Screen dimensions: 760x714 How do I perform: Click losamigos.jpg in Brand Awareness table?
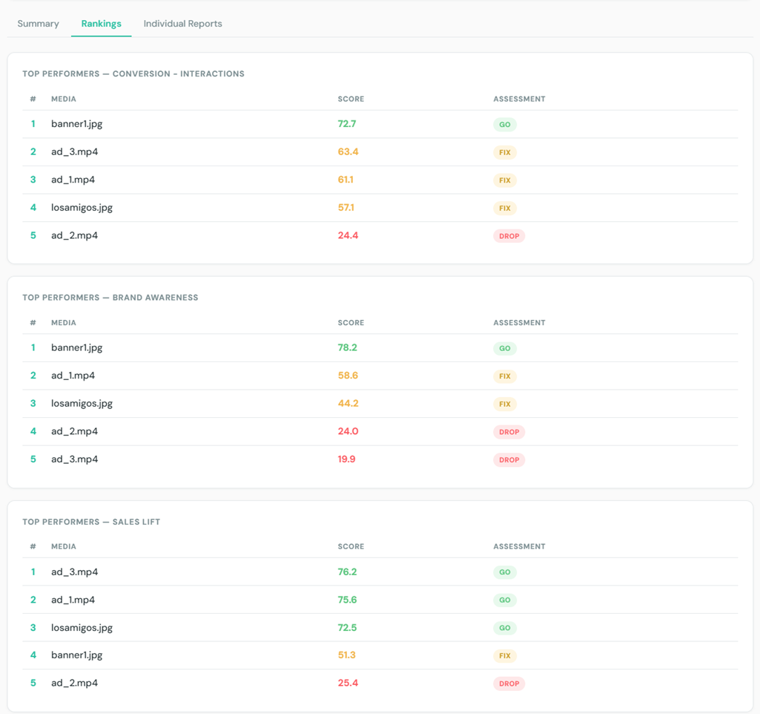[x=82, y=404]
